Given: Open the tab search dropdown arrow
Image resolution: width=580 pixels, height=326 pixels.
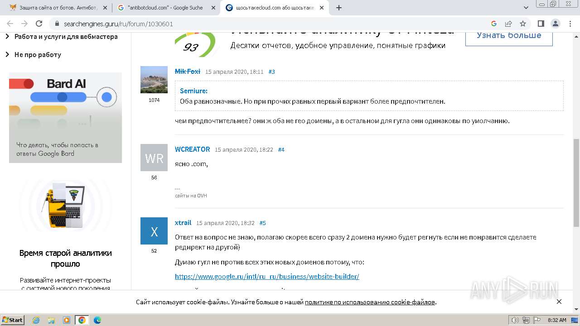Looking at the screenshot, I should [526, 8].
